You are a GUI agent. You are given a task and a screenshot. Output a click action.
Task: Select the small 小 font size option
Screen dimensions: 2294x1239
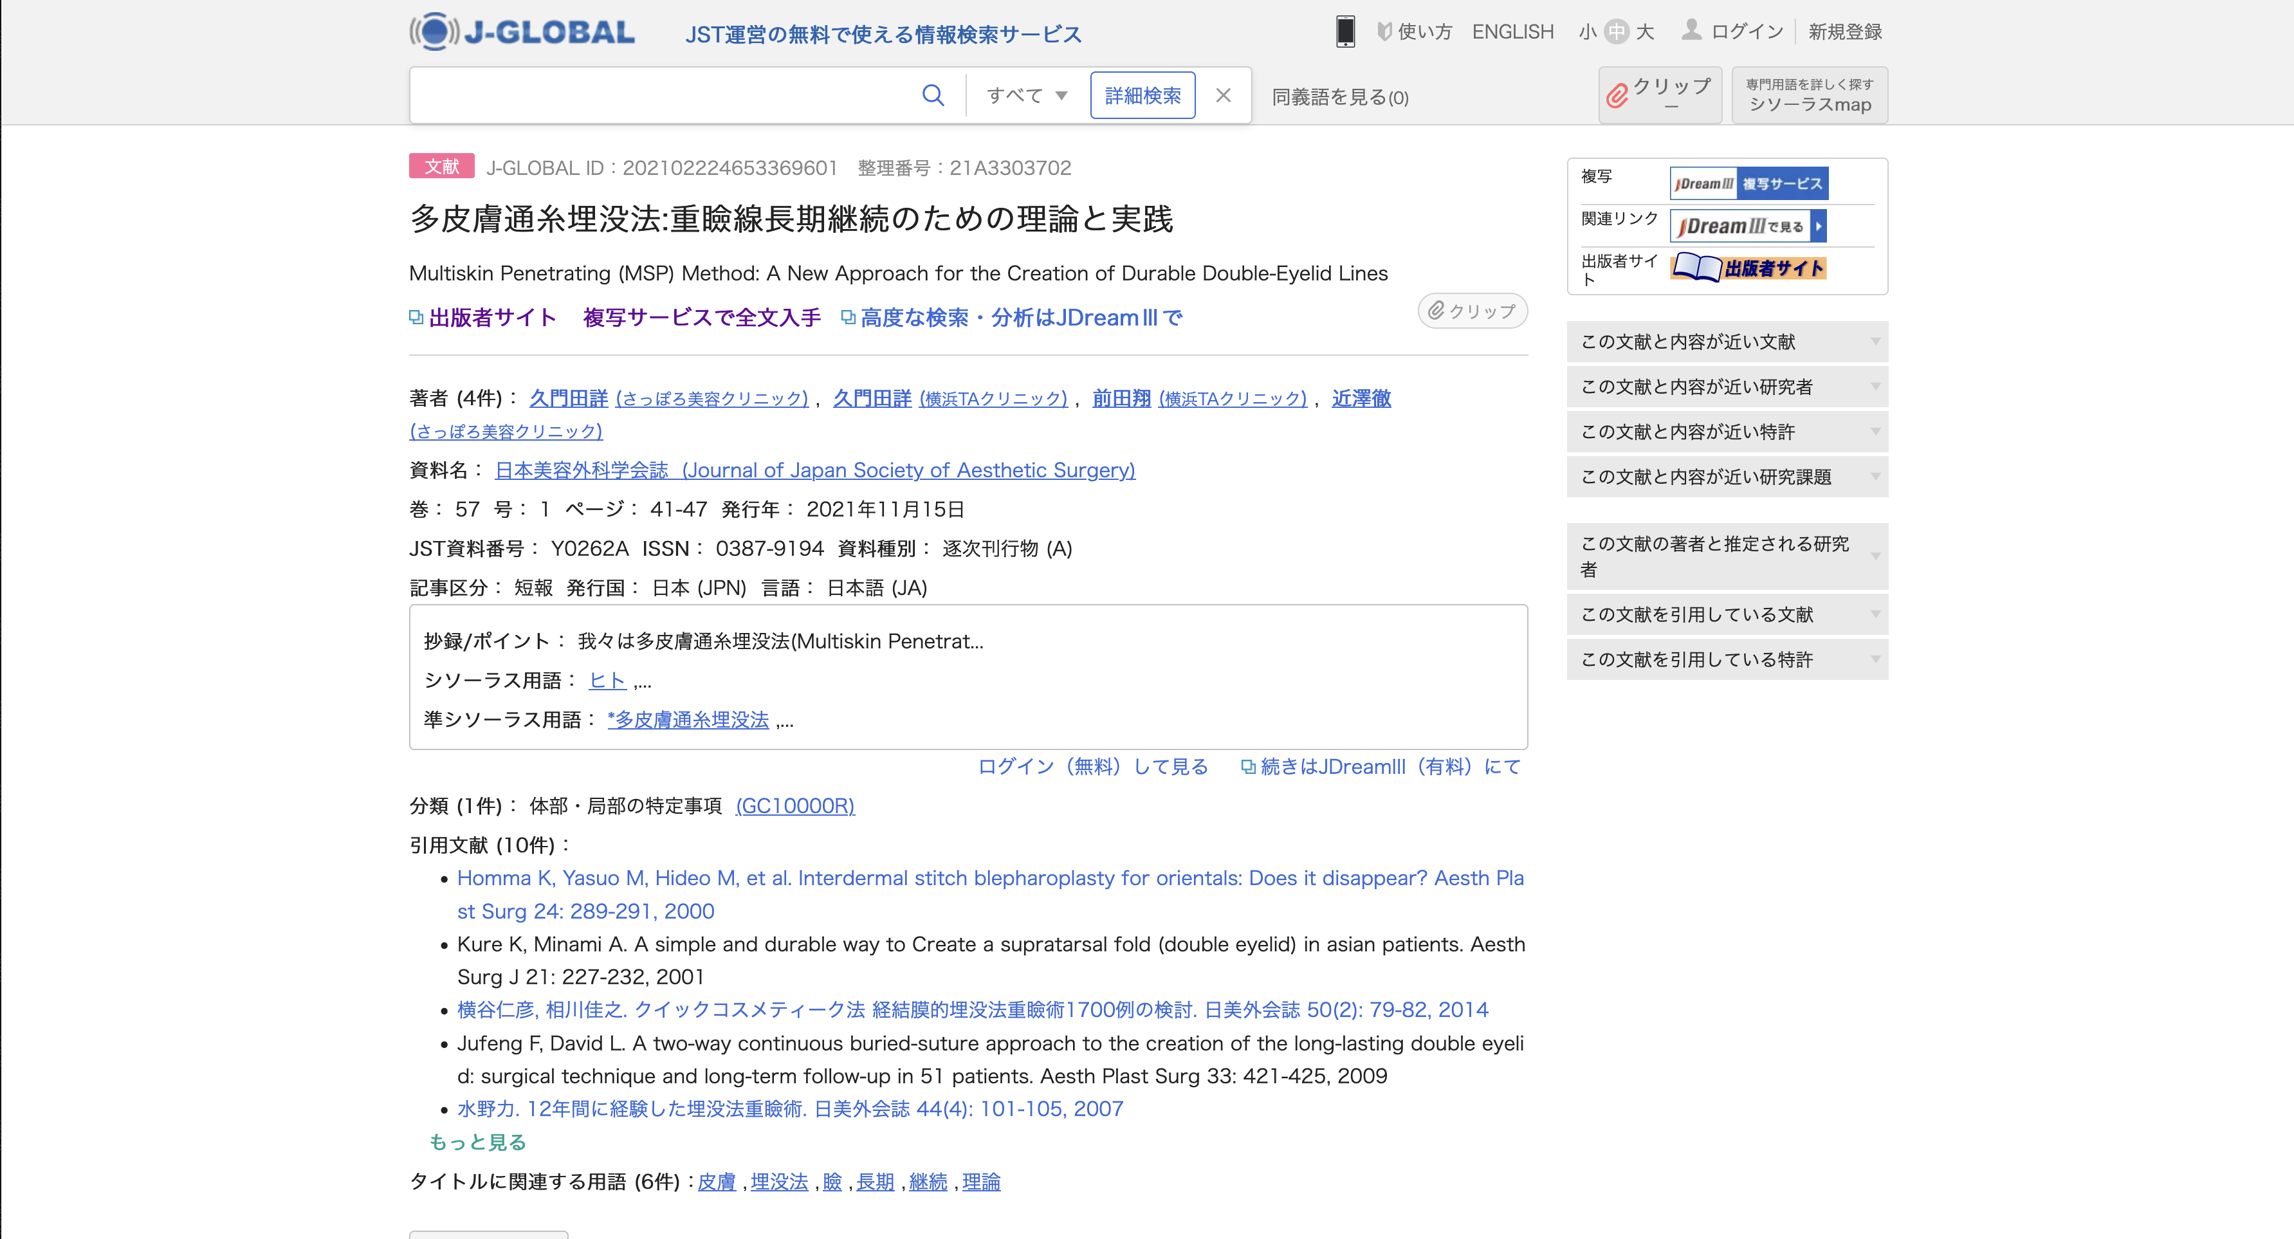[x=1587, y=32]
